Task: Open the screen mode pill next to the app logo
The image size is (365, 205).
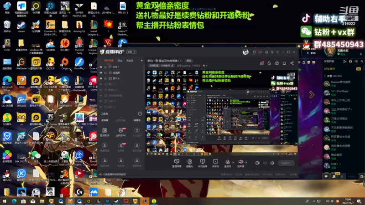Action: 131,52
